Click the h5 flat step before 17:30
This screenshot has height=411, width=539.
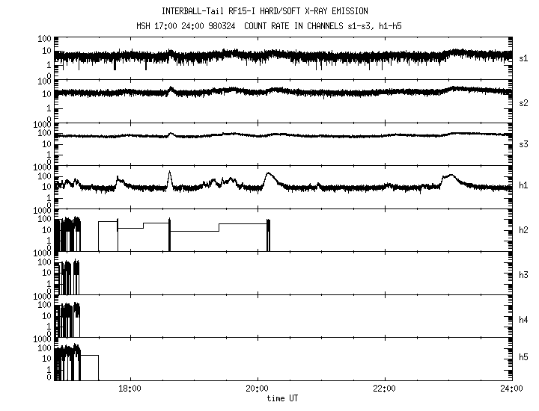tap(89, 356)
